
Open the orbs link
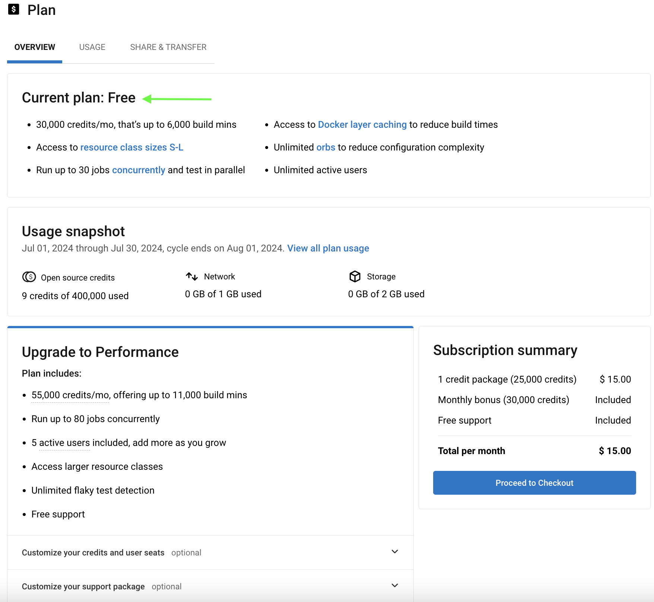(x=326, y=148)
